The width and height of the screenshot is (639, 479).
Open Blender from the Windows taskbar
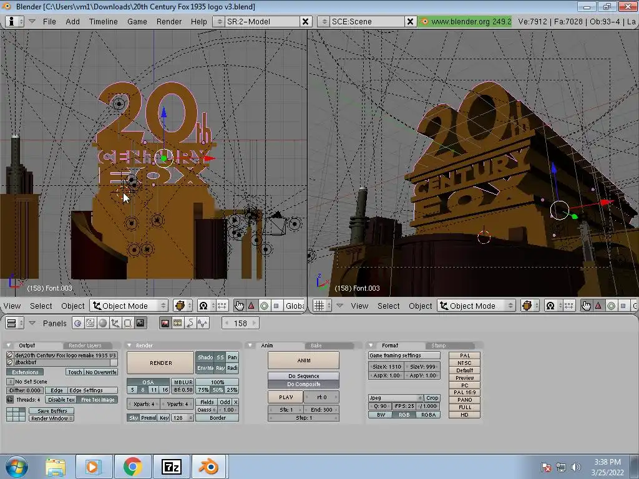point(208,467)
